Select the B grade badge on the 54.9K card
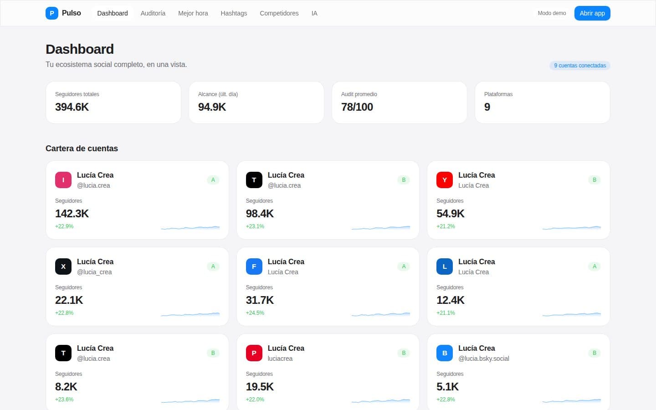656x410 pixels. (594, 180)
